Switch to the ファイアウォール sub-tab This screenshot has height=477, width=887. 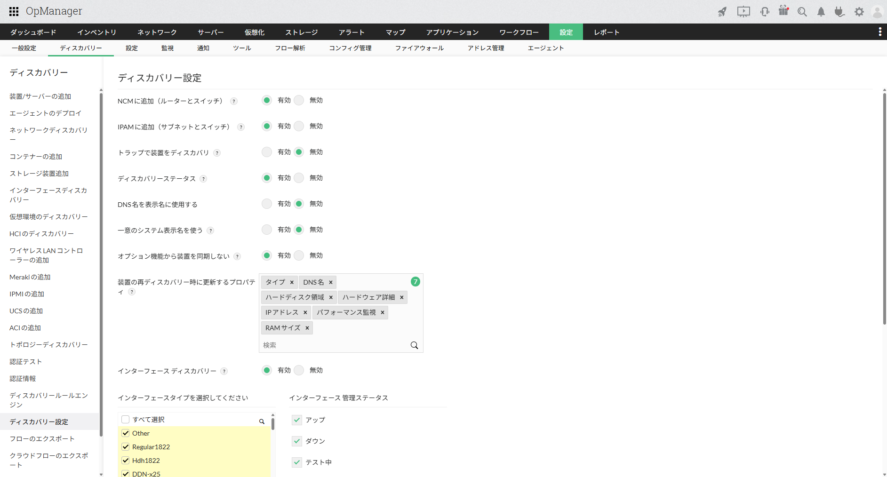pyautogui.click(x=419, y=48)
